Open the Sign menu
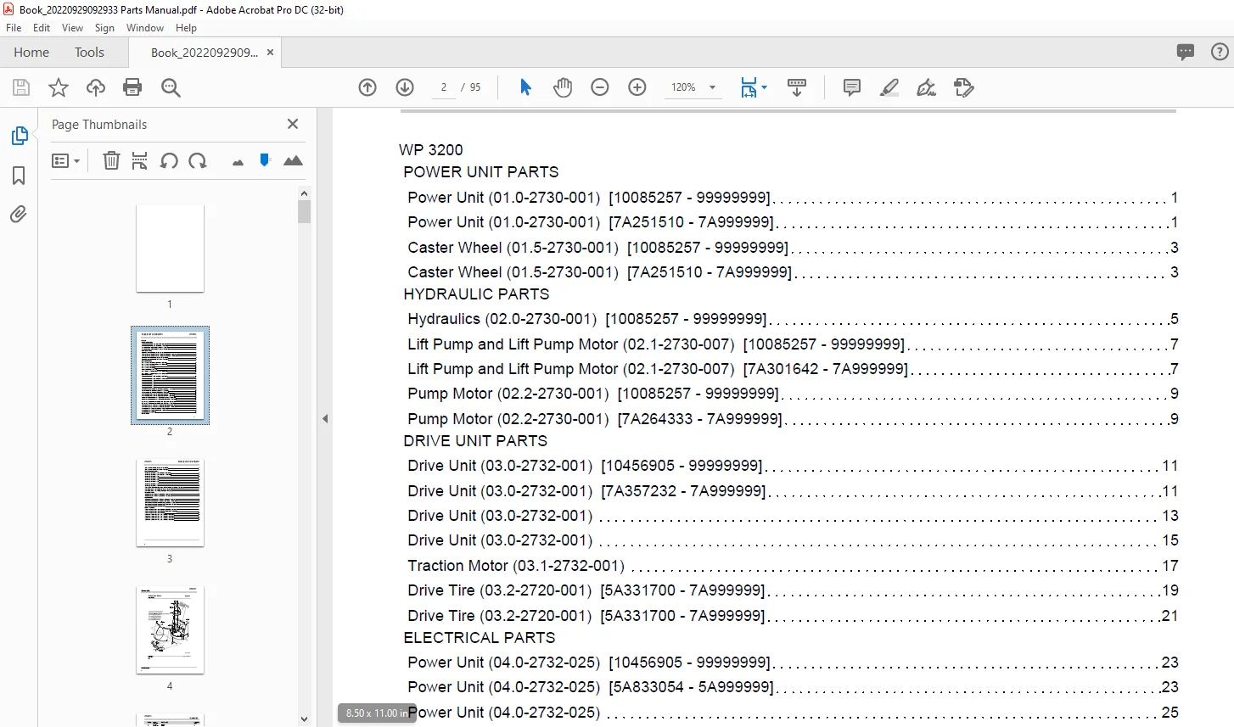Image resolution: width=1234 pixels, height=727 pixels. (x=104, y=28)
